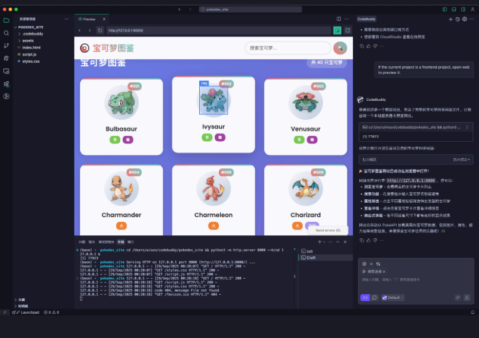
Task: Collapse the cd command output block
Action: click(x=467, y=127)
